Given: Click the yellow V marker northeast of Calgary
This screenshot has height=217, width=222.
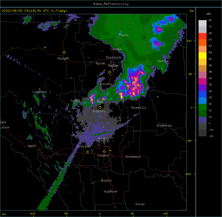Looking at the screenshot, I should [110, 151].
